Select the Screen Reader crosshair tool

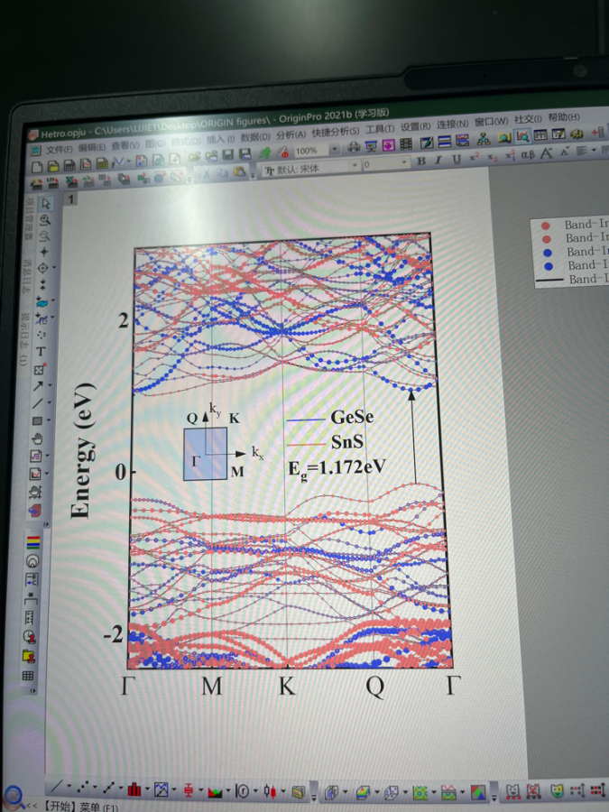[44, 252]
